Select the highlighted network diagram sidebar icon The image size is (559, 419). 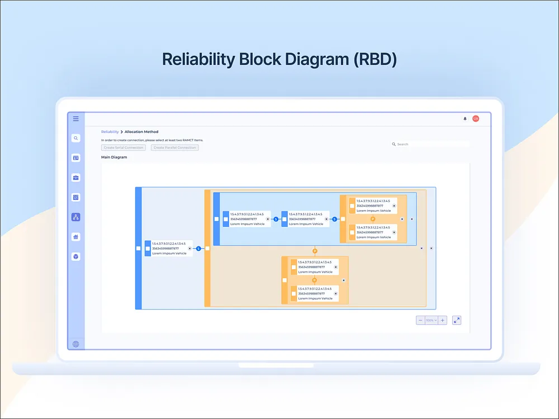click(75, 217)
